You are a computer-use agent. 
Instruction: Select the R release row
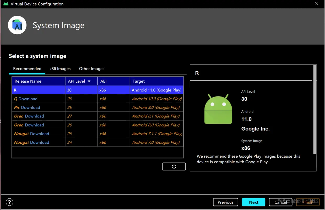pyautogui.click(x=97, y=90)
